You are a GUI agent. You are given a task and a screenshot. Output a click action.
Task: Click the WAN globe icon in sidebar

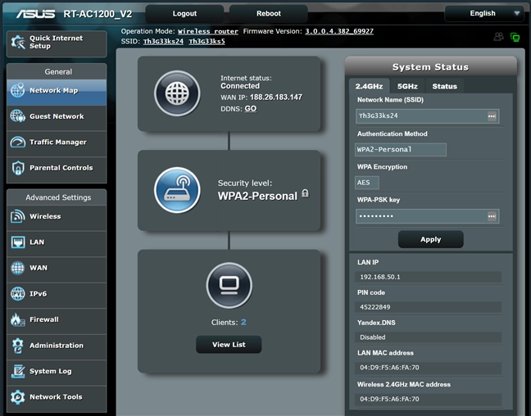click(x=17, y=268)
